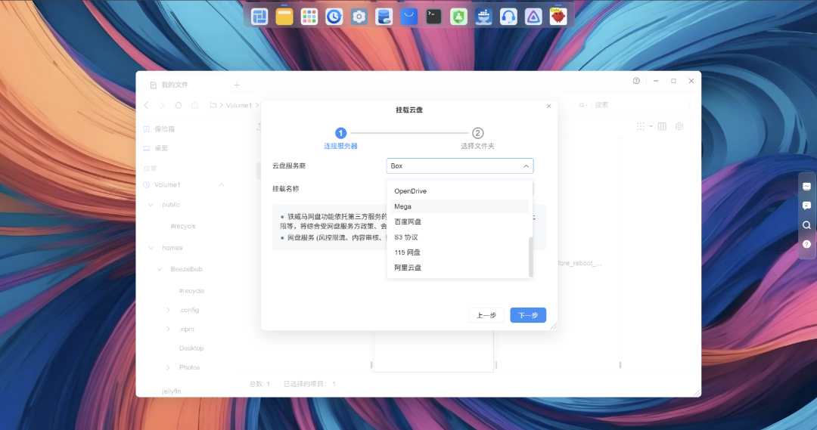Open the Jellyfin triangle dock icon
The image size is (817, 430).
coord(533,17)
